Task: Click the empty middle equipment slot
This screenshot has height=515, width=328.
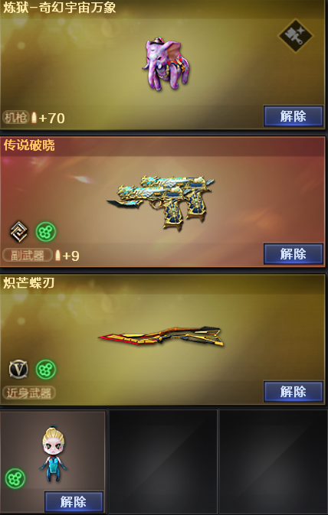Action: 163,461
